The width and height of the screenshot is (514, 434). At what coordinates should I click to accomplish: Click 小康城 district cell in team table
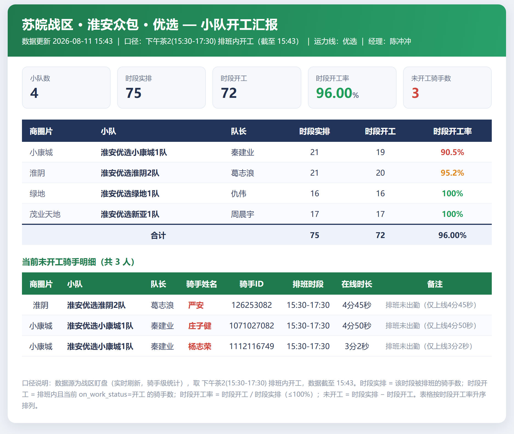click(41, 152)
